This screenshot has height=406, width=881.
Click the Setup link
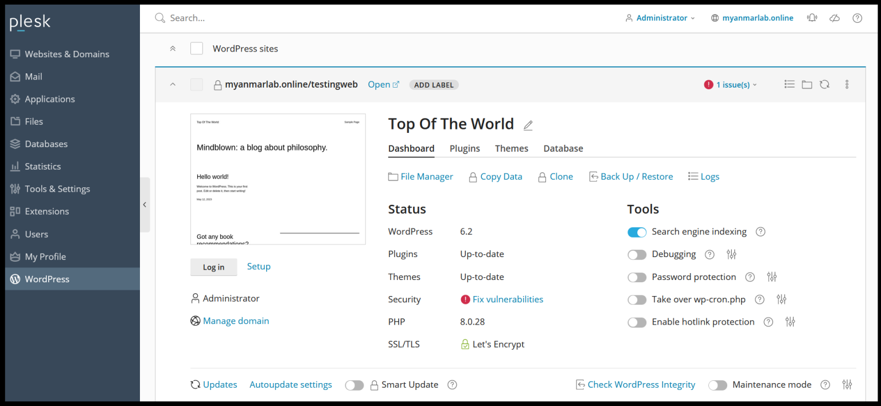(259, 266)
